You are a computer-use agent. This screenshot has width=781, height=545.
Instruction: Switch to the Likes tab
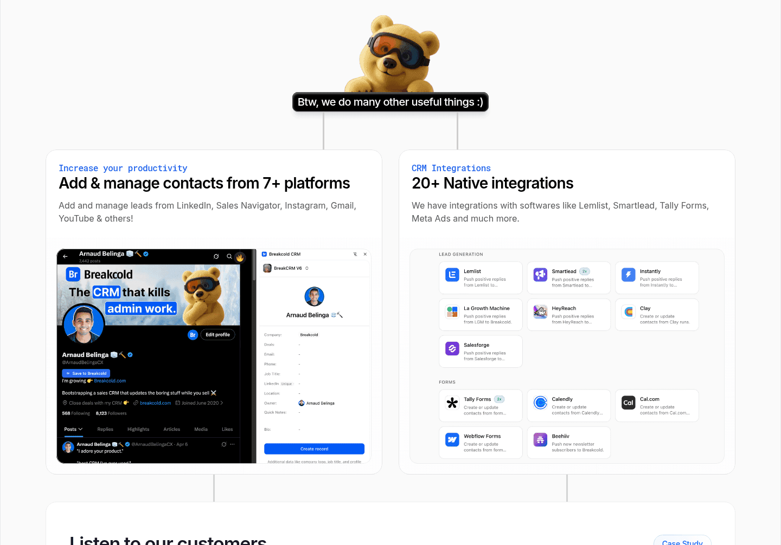[227, 429]
